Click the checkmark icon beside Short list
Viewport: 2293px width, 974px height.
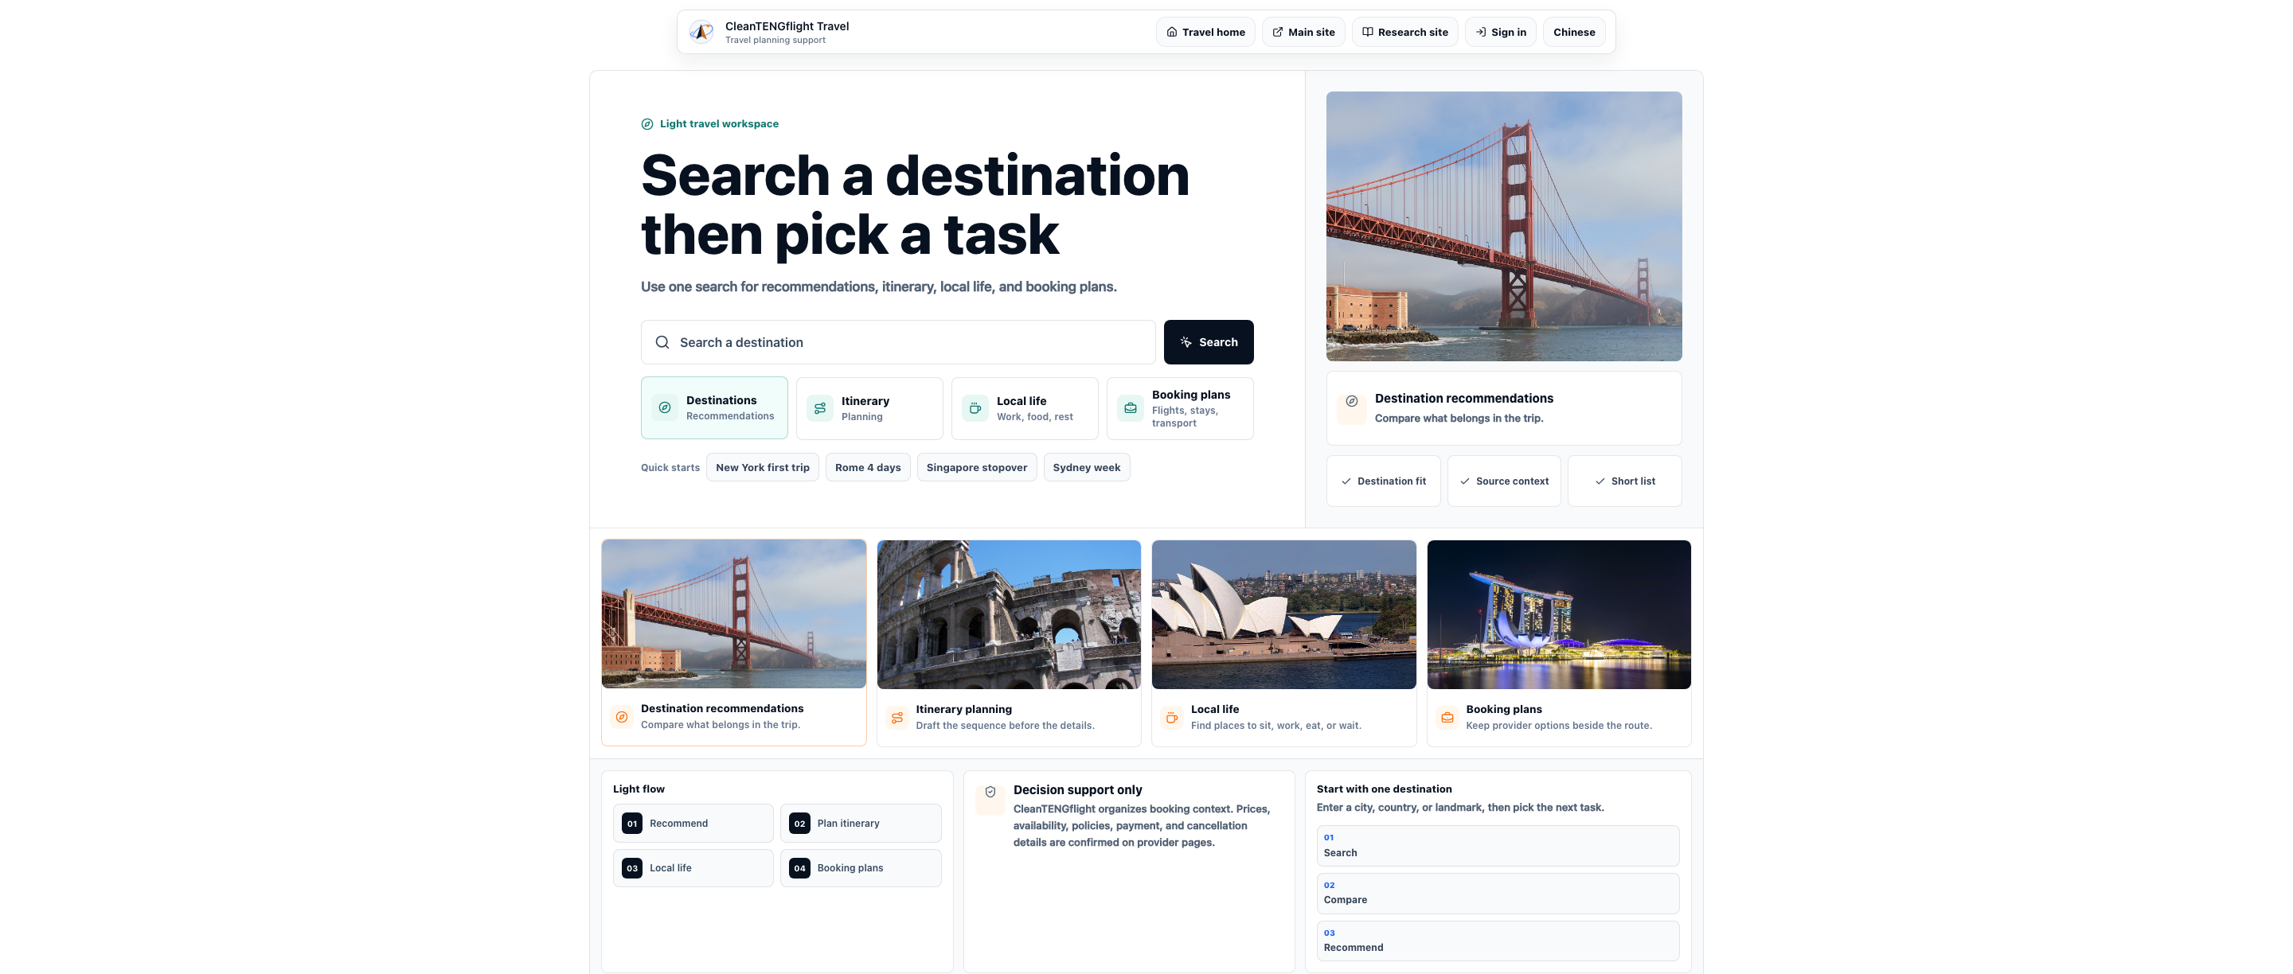point(1600,481)
